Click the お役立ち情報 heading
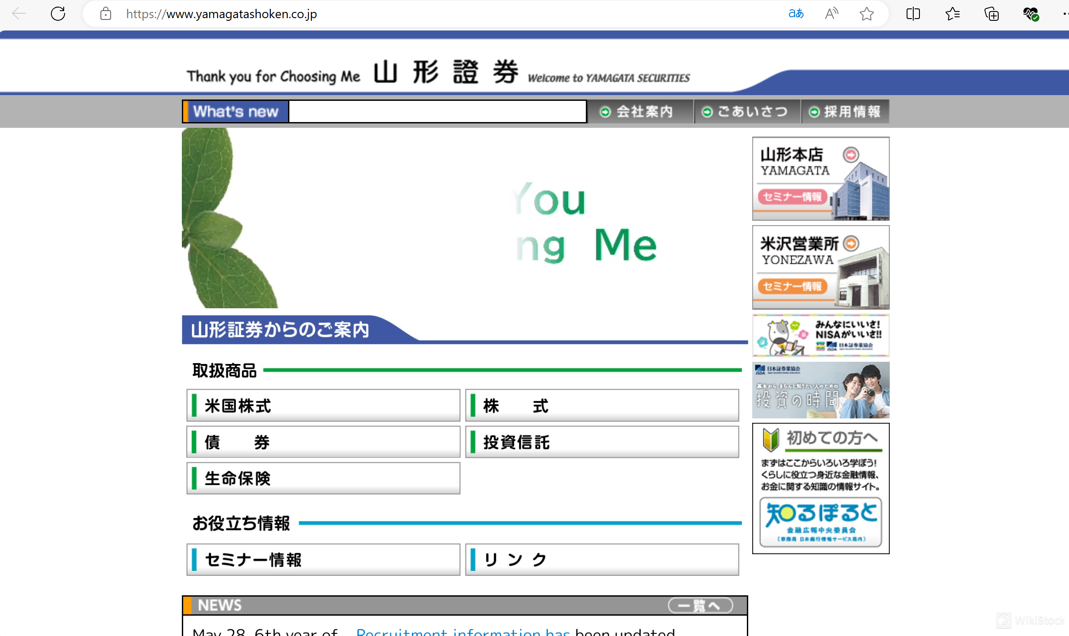Viewport: 1069px width, 636px height. pyautogui.click(x=241, y=523)
